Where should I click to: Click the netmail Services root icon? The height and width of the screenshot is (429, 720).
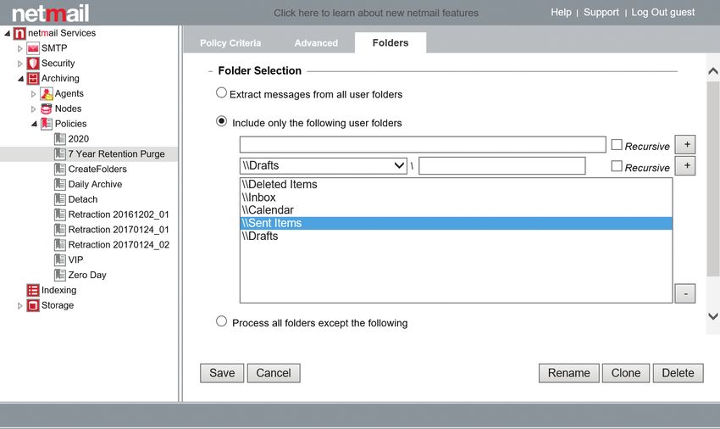click(19, 34)
